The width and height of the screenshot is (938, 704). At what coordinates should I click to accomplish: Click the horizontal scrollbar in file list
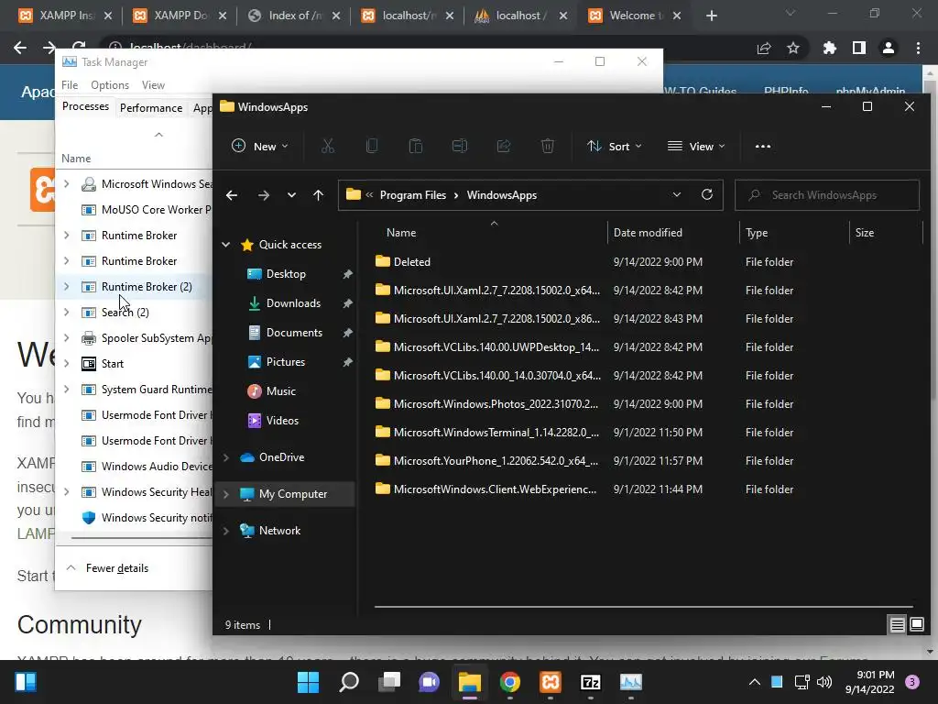click(643, 607)
